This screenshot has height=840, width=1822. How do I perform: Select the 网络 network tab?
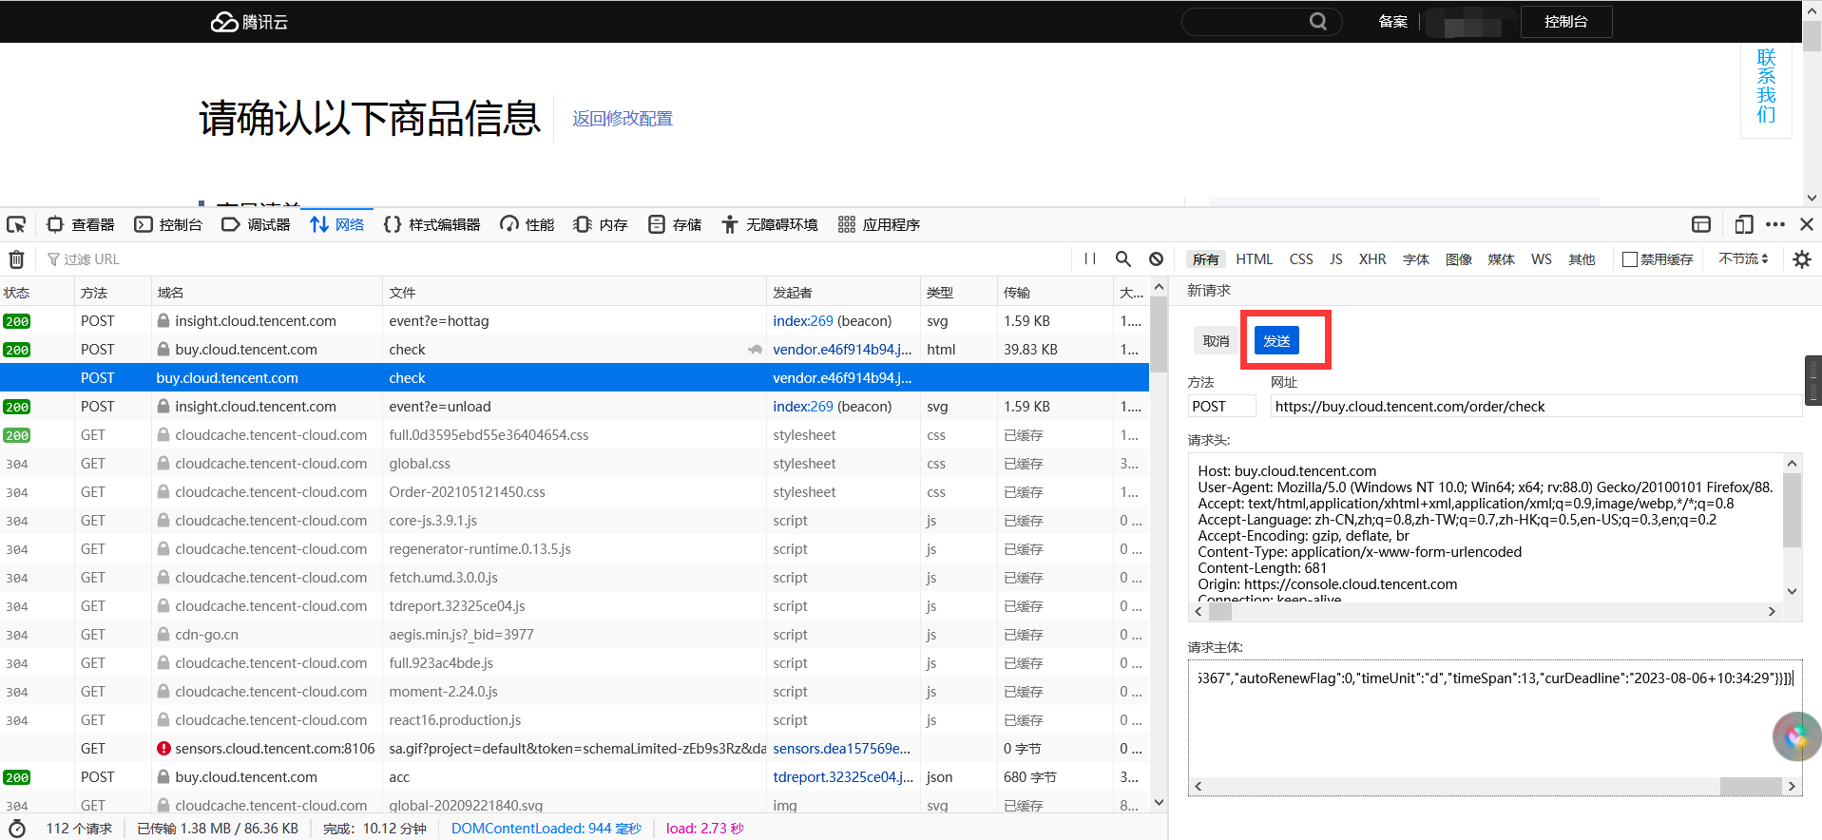tap(337, 224)
